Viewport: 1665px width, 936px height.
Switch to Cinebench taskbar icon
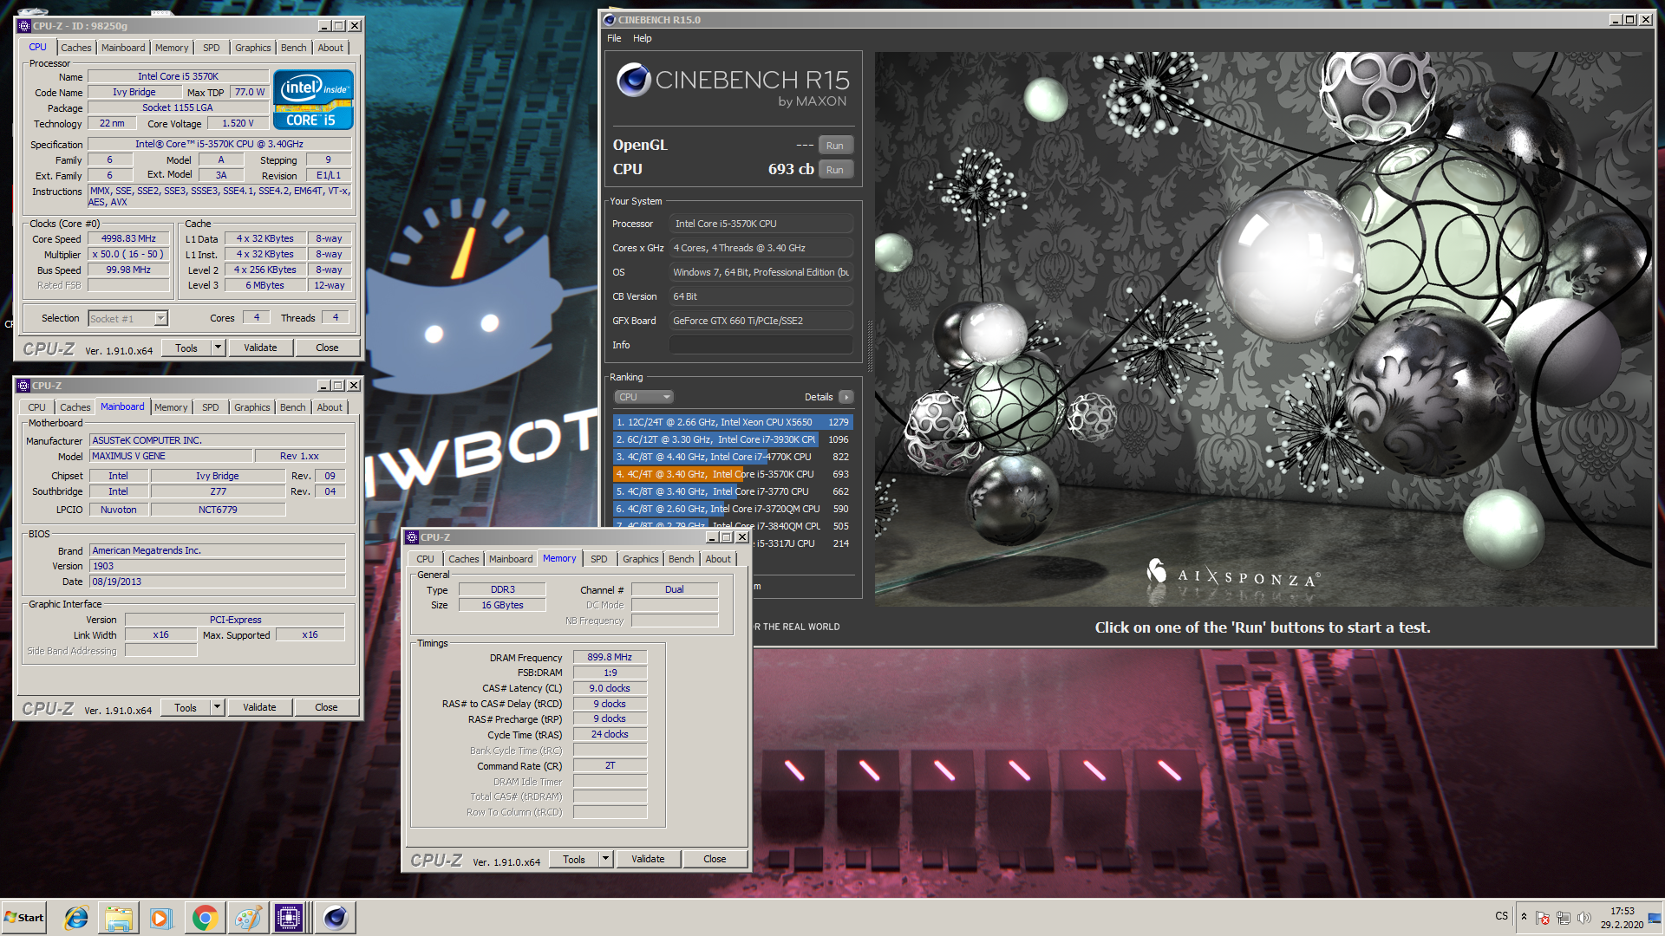335,918
